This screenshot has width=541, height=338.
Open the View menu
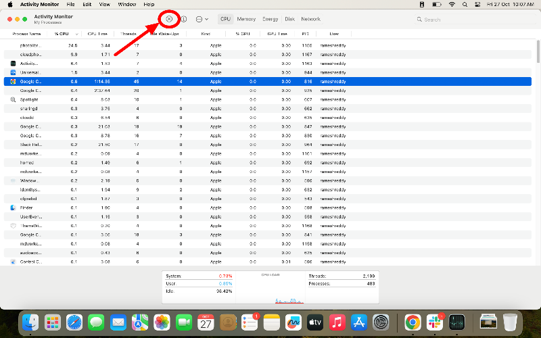tap(105, 5)
